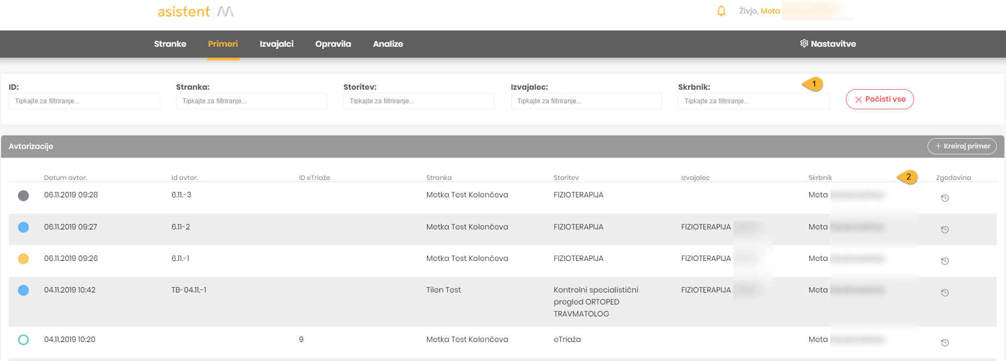1006x361 pixels.
Task: Click the yellow status dot of 6.11.-1
Action: 23,259
